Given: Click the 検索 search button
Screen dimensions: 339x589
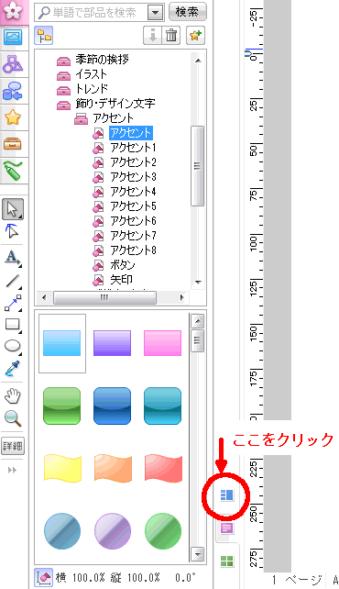Looking at the screenshot, I should pos(187,12).
